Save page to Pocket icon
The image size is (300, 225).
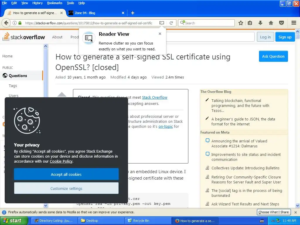pyautogui.click(x=282, y=23)
